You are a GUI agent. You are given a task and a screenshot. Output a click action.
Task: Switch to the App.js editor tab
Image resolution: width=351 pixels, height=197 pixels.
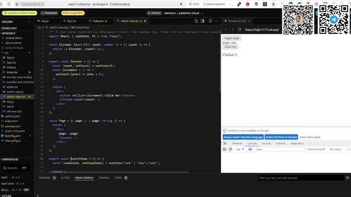(45, 21)
